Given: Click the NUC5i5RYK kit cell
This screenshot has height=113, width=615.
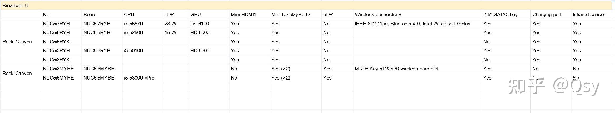Looking at the screenshot, I should point(56,42).
